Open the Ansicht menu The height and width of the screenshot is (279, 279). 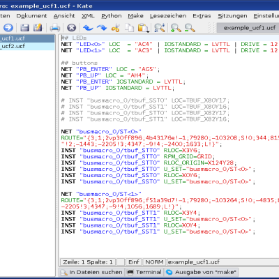(64, 16)
